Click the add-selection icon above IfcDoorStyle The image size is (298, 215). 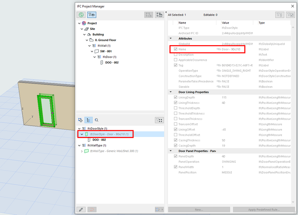[x=80, y=120]
